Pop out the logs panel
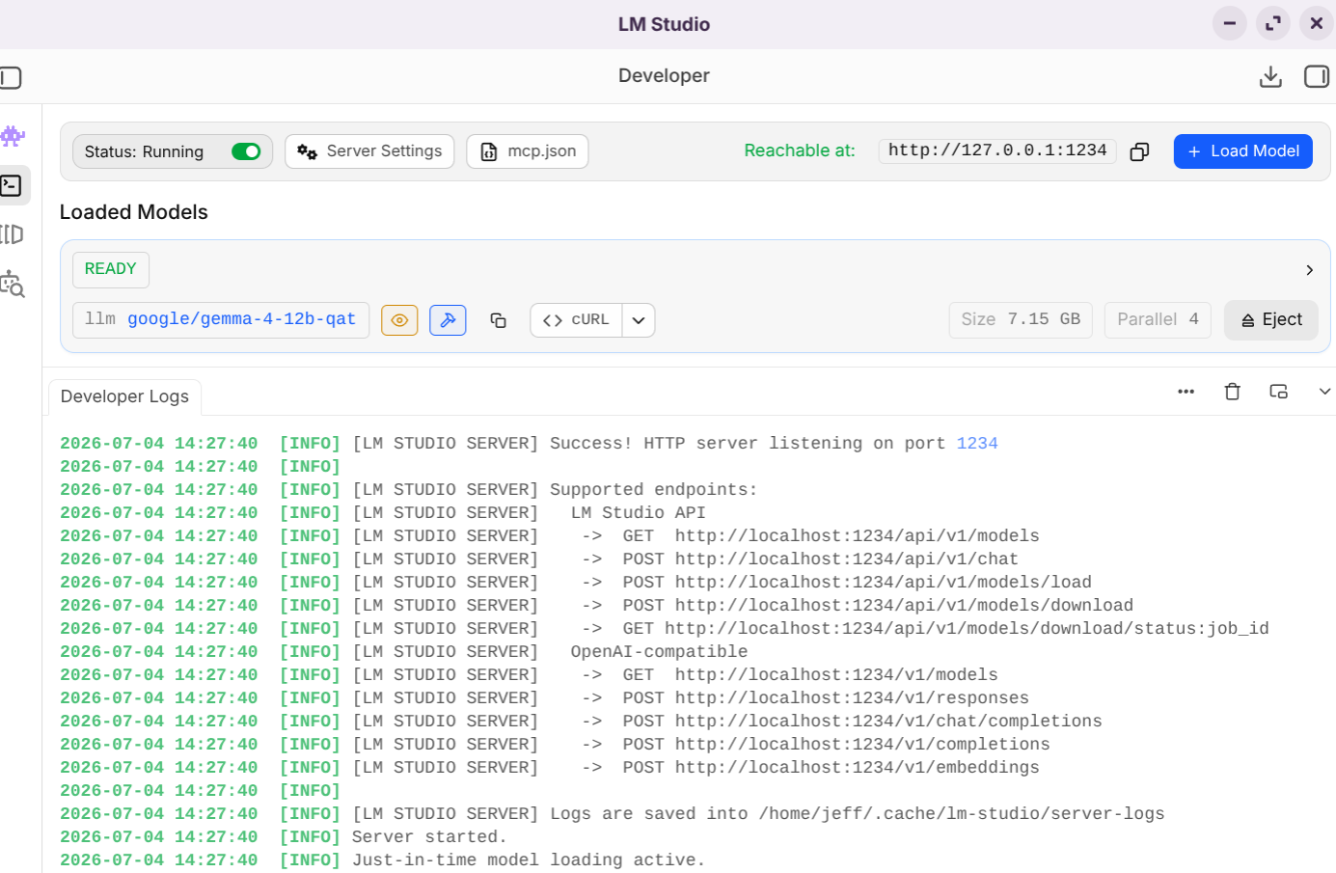 [1278, 392]
